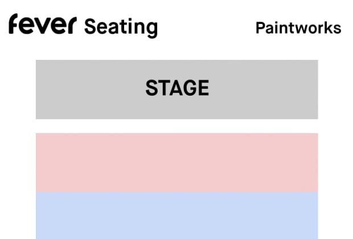Click the gray STAGE block
The image size is (353, 239).
click(x=177, y=89)
